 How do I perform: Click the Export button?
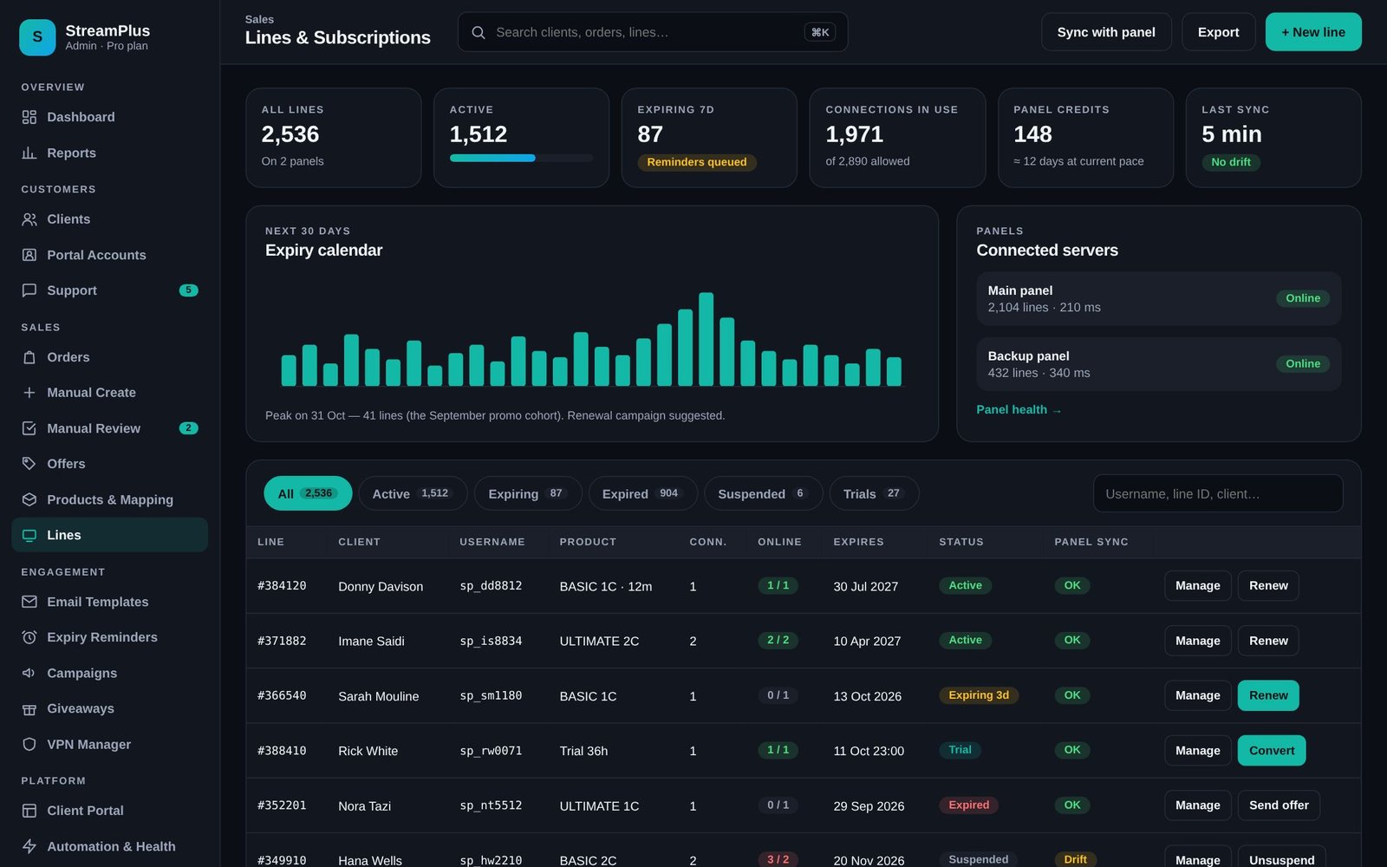[x=1218, y=32]
